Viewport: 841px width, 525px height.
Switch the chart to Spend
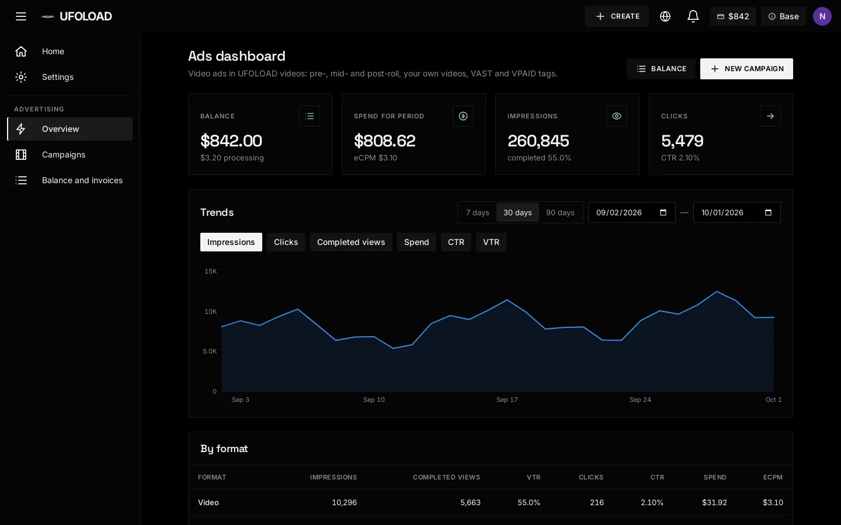click(x=416, y=242)
